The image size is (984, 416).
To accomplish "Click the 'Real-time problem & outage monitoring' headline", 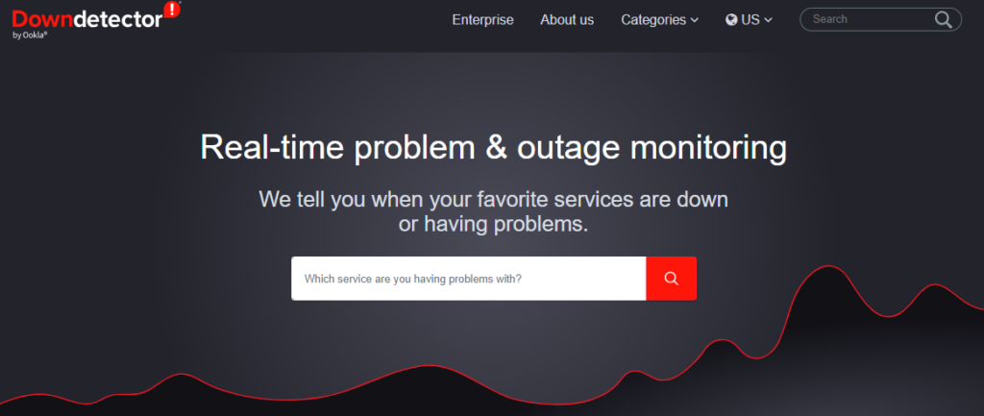I will pyautogui.click(x=493, y=148).
